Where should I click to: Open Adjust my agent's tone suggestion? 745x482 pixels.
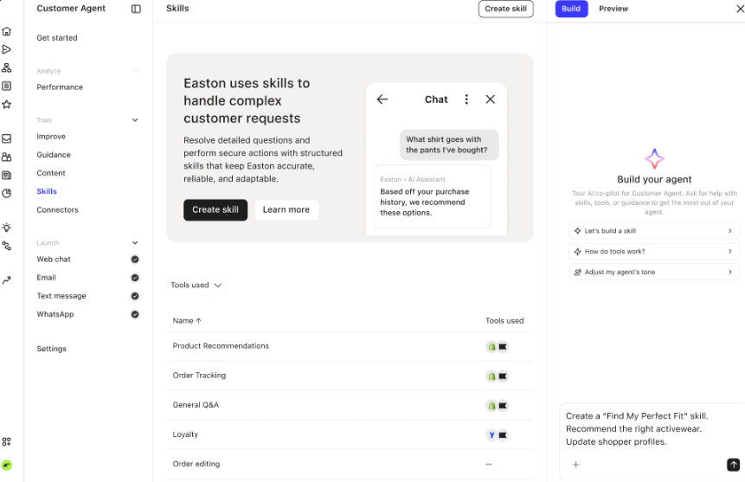pyautogui.click(x=654, y=272)
